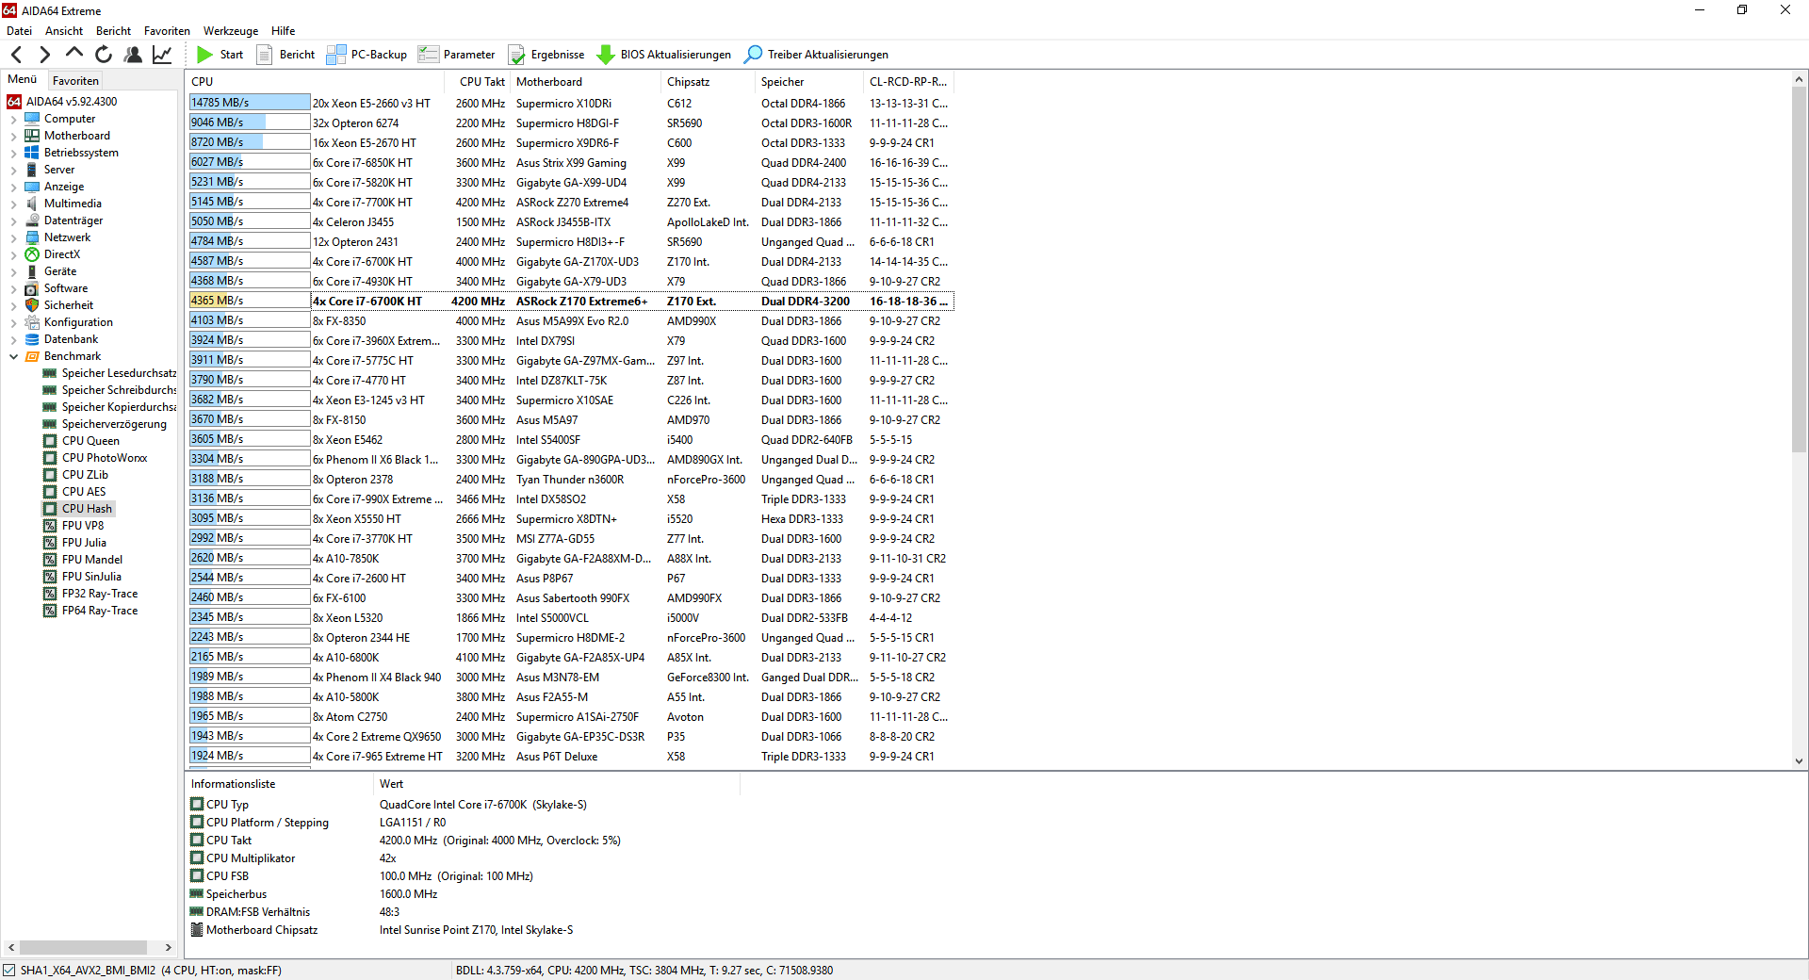Open Parameter settings in toolbar
The image size is (1809, 980).
coord(457,55)
